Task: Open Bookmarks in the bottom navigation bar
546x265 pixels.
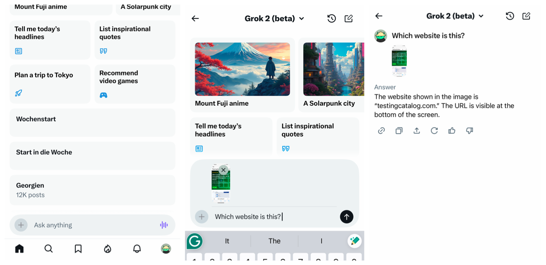Action: pos(78,249)
